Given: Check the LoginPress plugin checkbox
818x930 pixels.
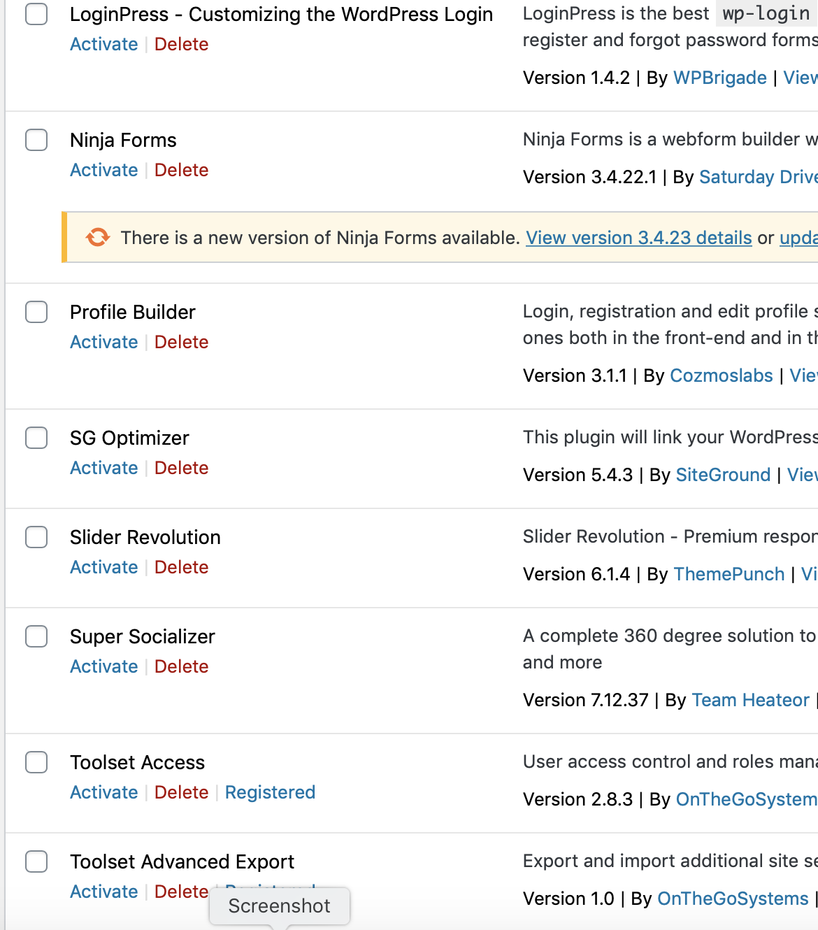Looking at the screenshot, I should click(36, 14).
